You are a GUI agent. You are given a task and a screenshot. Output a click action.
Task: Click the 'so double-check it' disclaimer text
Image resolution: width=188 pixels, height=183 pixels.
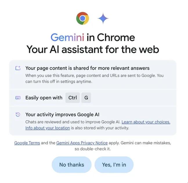click(x=93, y=149)
